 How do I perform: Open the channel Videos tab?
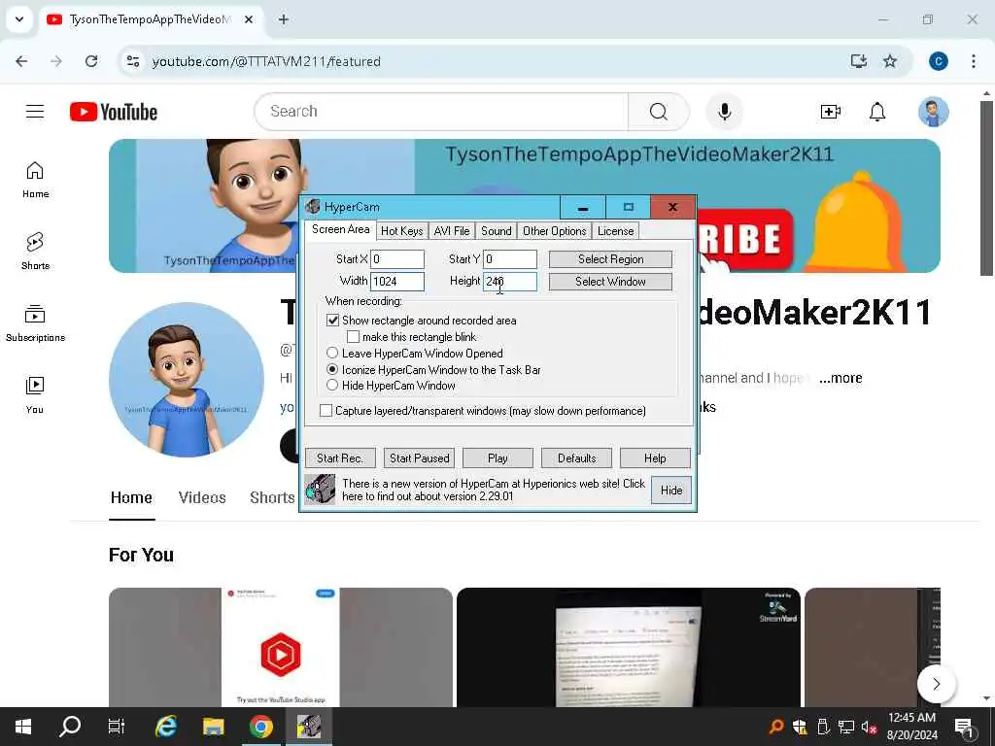pos(202,498)
